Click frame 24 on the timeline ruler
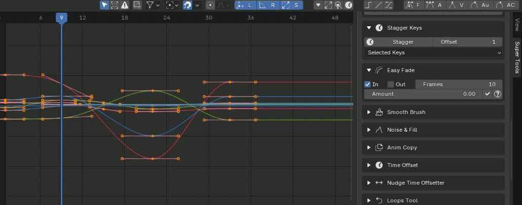 tap(167, 18)
